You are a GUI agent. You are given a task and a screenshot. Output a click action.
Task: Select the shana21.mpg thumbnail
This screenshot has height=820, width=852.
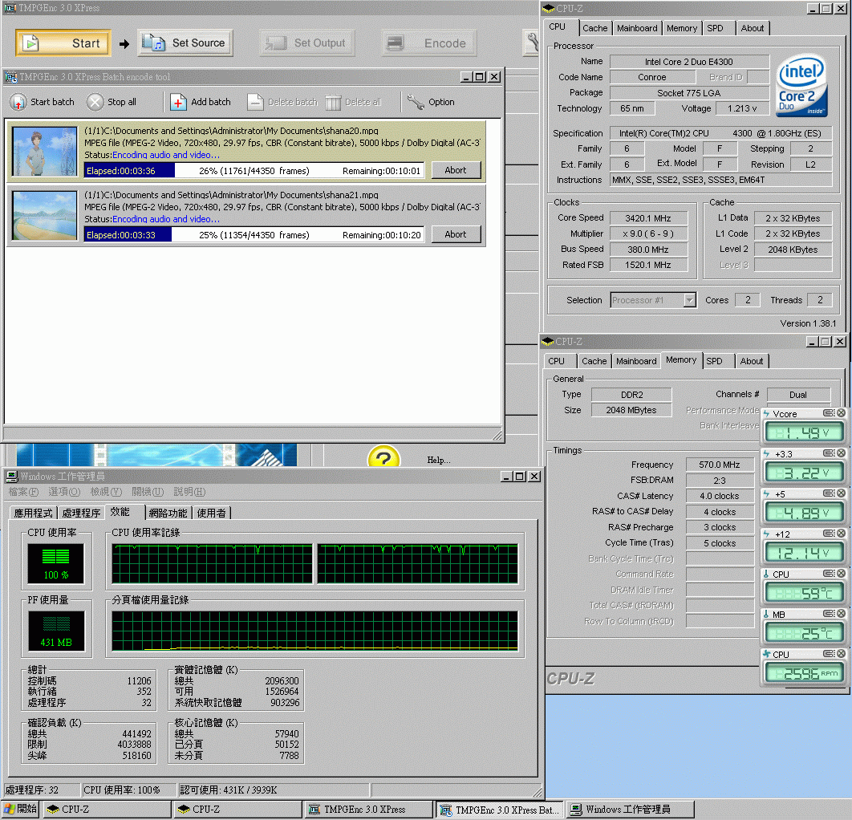point(45,215)
